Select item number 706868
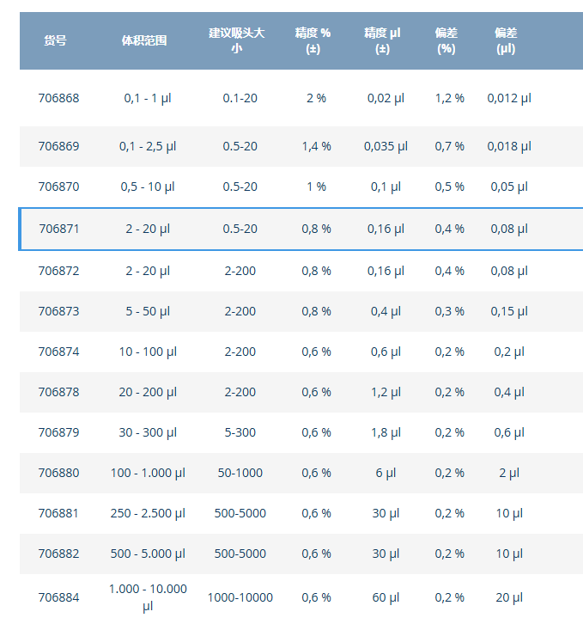This screenshot has width=583, height=624. (58, 98)
